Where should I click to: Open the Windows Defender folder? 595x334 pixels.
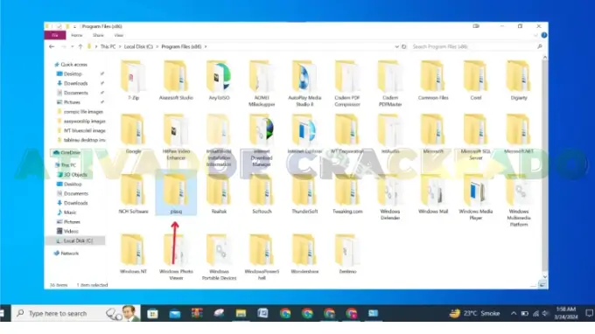tap(390, 197)
